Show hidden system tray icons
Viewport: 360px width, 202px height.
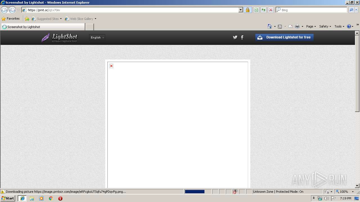(x=314, y=198)
